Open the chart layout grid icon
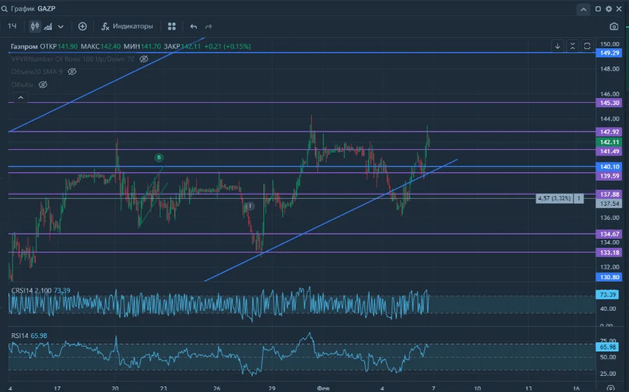The image size is (629, 392). point(172,27)
